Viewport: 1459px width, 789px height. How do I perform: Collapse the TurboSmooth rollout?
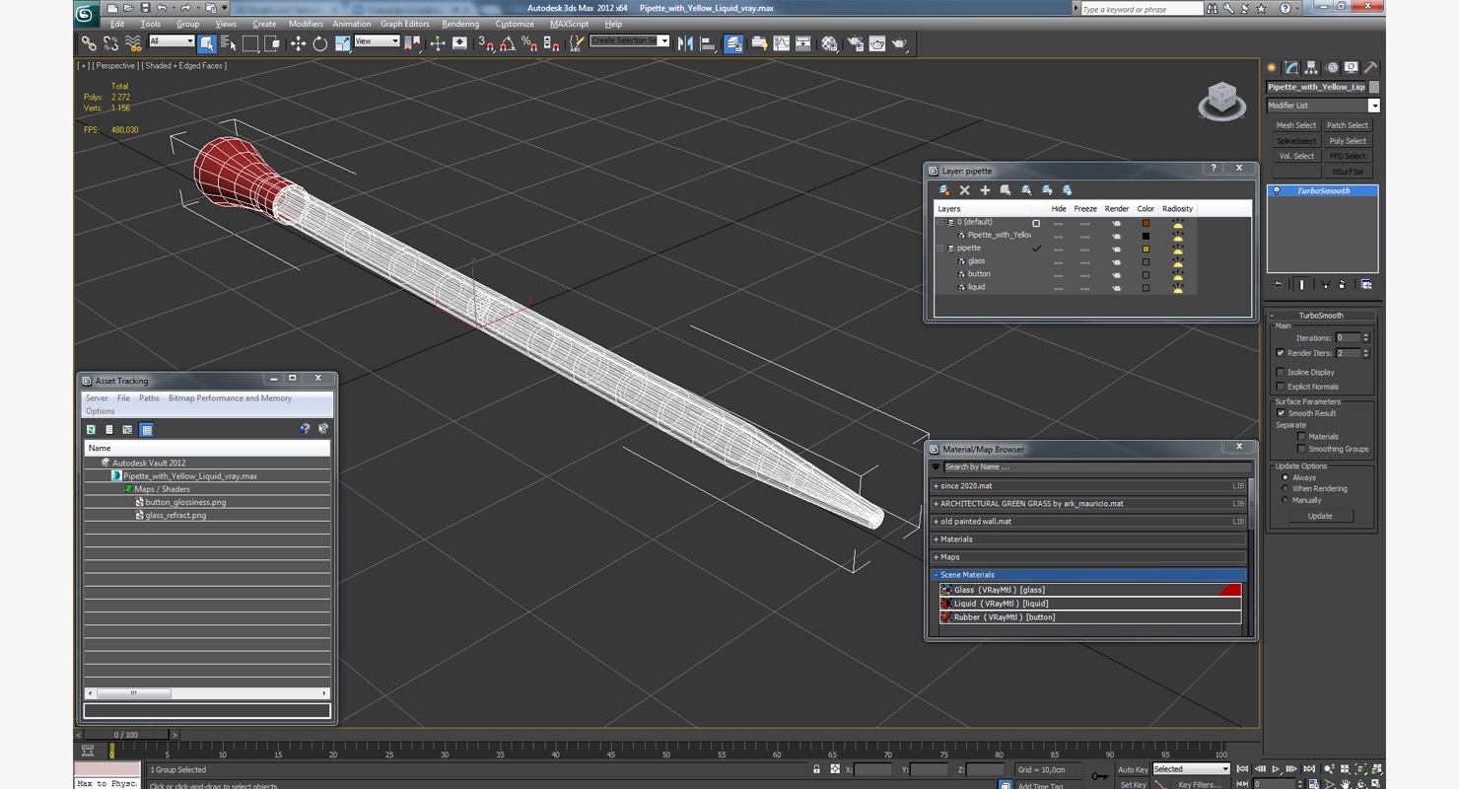tap(1321, 316)
